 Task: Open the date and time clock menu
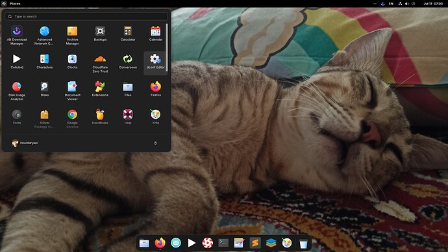[433, 4]
